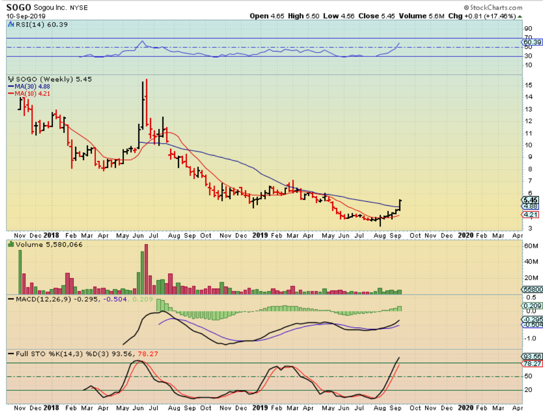The width and height of the screenshot is (543, 411).
Task: Click the 4.88 MA value tag
Action: [x=530, y=206]
